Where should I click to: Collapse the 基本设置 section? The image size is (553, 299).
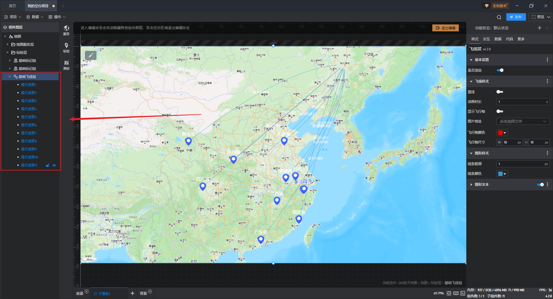click(471, 60)
